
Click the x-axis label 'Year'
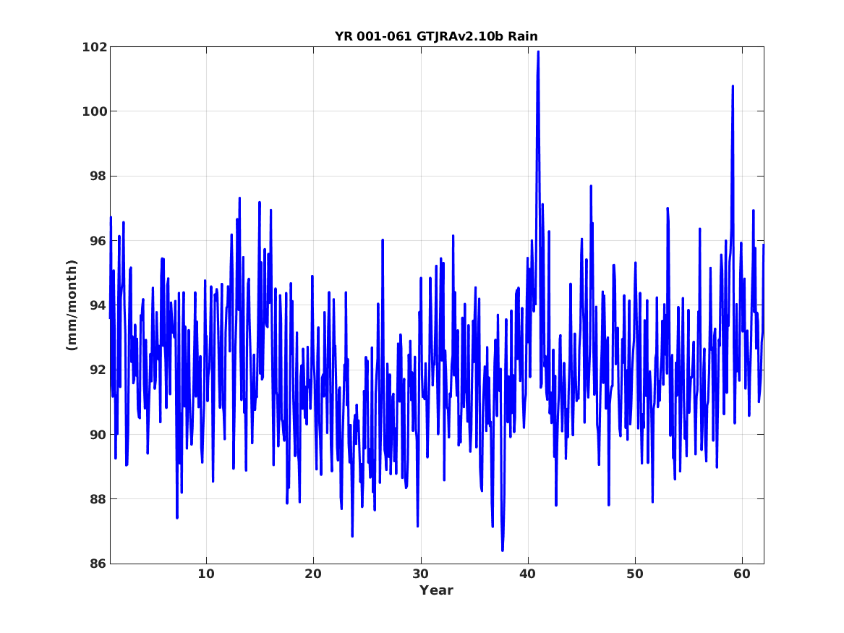click(437, 590)
